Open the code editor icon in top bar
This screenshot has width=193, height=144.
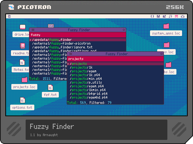152,16
